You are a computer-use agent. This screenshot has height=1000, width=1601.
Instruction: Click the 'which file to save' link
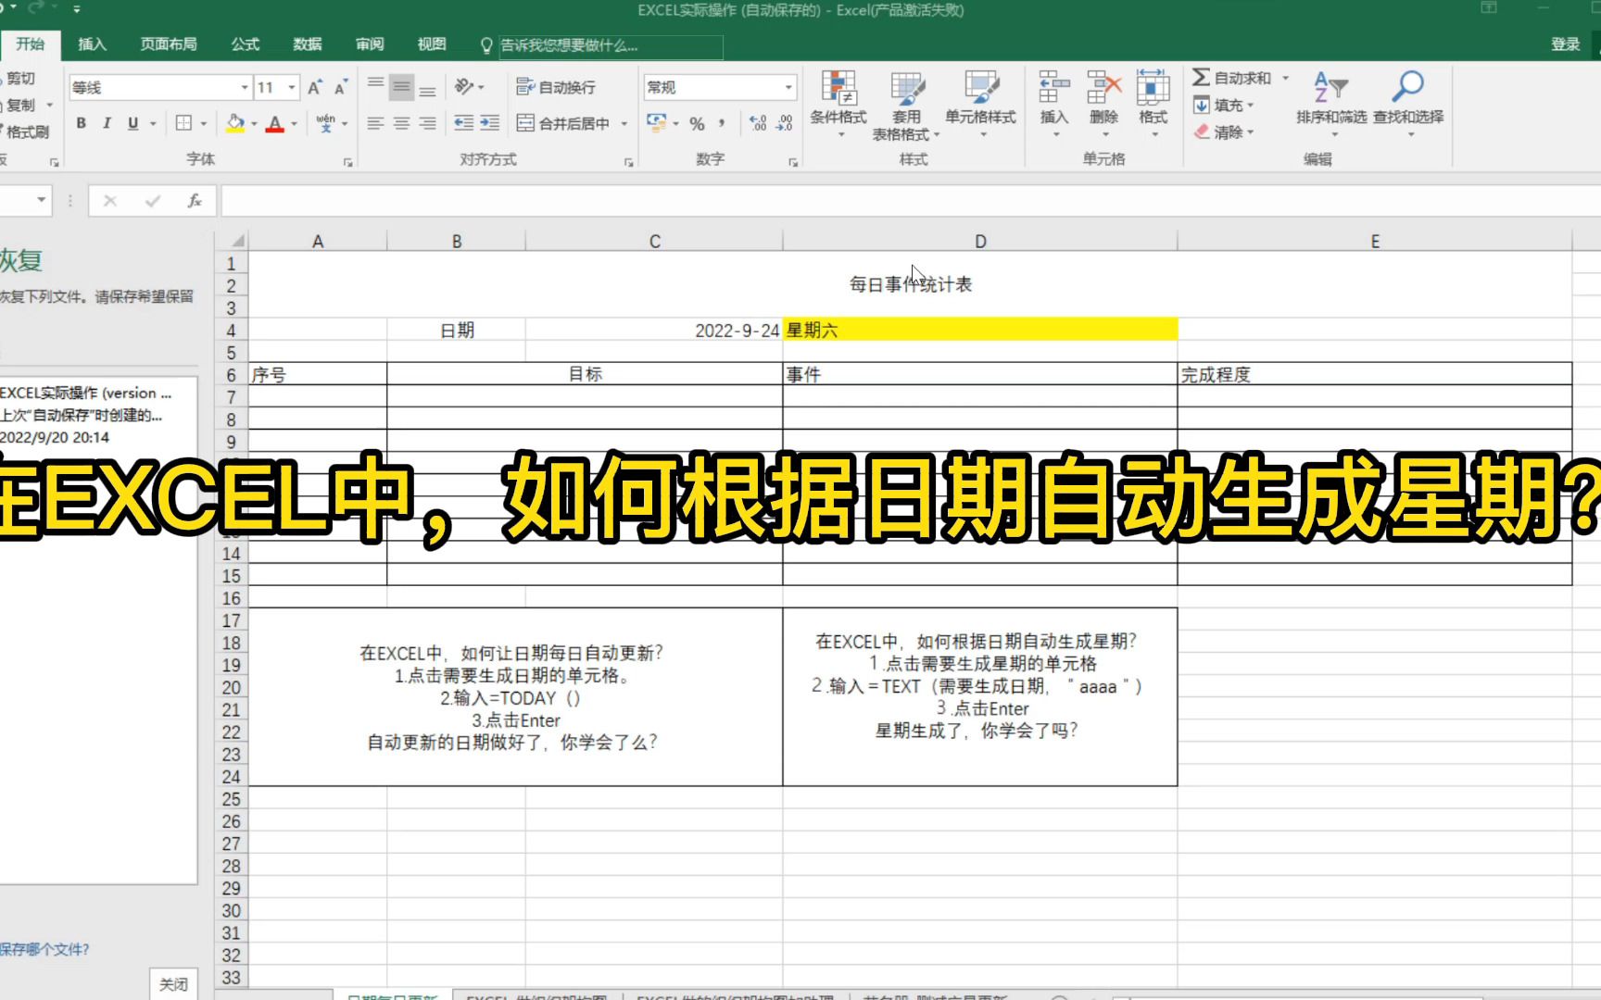44,949
